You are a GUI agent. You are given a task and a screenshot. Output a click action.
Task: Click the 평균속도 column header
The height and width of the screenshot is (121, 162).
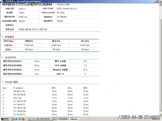coord(56,41)
